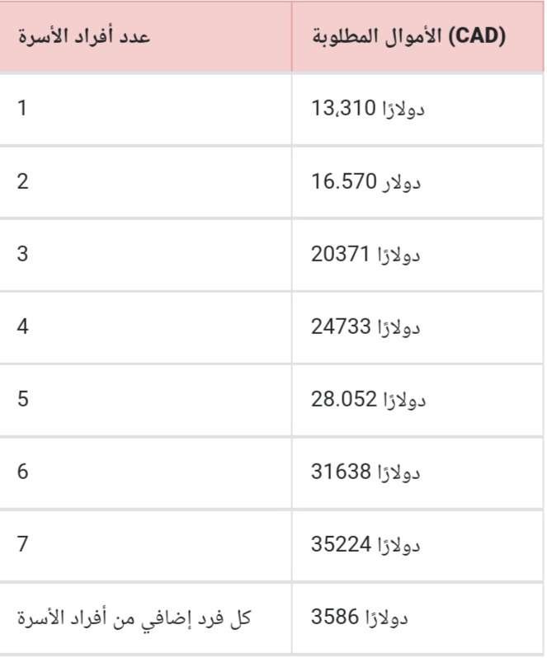Click family size number 1 cell
Screen dimensions: 547x658
(x=145, y=109)
